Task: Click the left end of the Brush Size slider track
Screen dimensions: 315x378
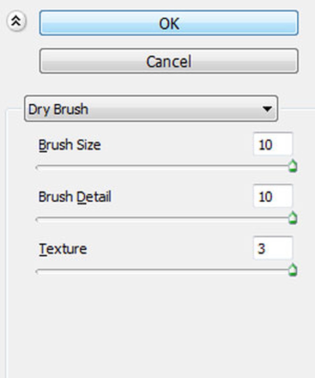Action: tap(38, 167)
